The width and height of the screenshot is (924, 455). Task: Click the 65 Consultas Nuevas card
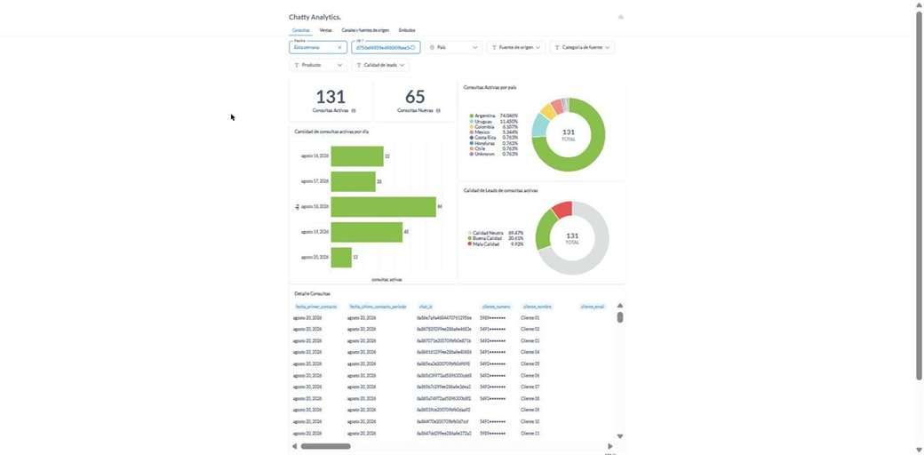click(x=415, y=100)
